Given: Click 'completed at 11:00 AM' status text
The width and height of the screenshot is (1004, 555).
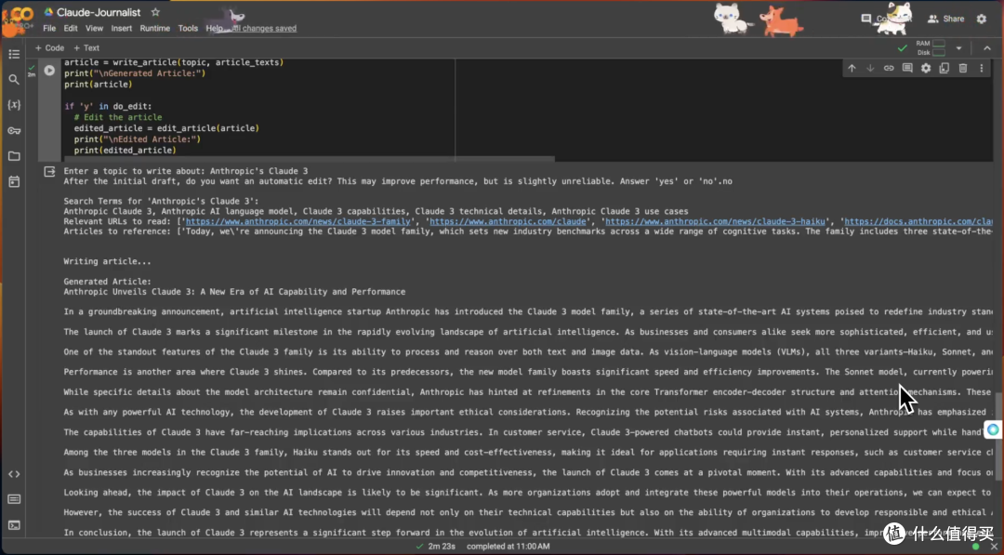Looking at the screenshot, I should coord(508,547).
